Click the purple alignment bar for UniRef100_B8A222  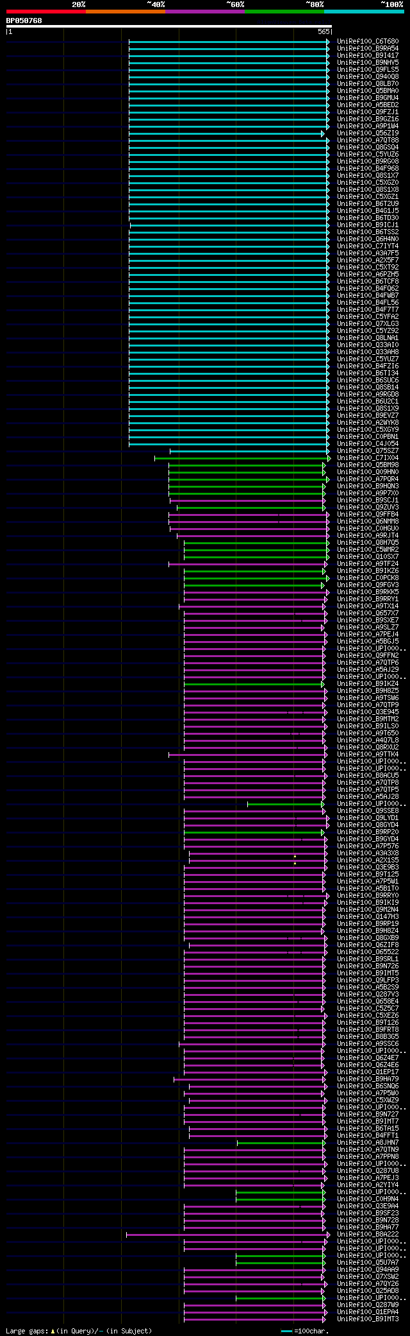[x=229, y=1235]
